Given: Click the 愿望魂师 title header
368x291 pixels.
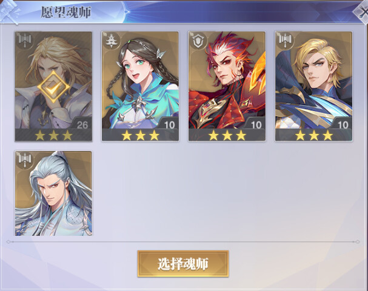Looking at the screenshot, I should pyautogui.click(x=66, y=12).
